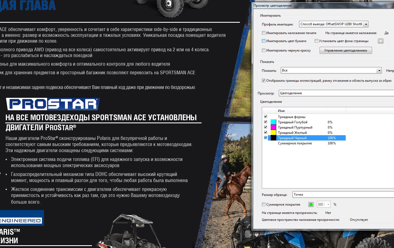This screenshot has width=394, height=248.
Task: Select the 'Триадный Голубой' row name
Action: [293, 122]
